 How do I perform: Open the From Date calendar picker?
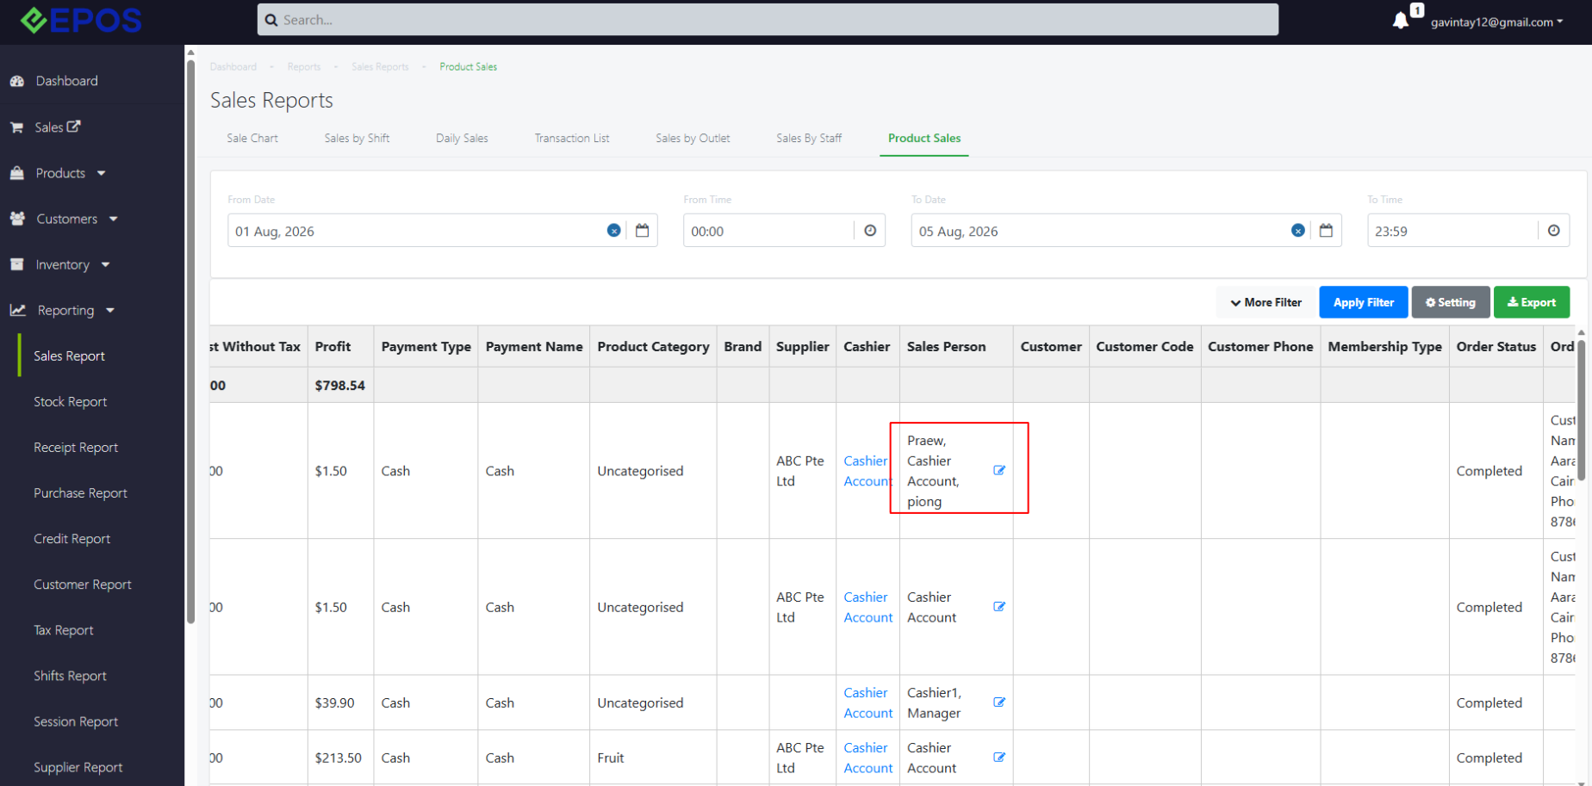click(x=642, y=231)
